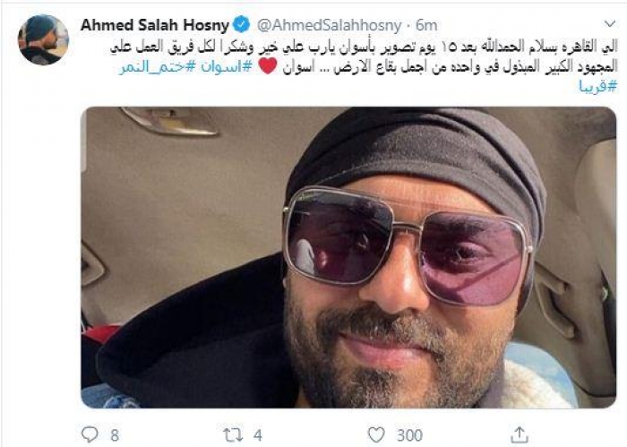627x447 pixels.
Task: Click the first line of Arabic tweet text
Action: (364, 47)
